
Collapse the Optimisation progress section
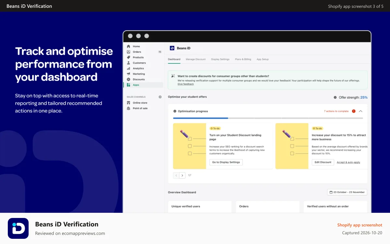coord(360,111)
